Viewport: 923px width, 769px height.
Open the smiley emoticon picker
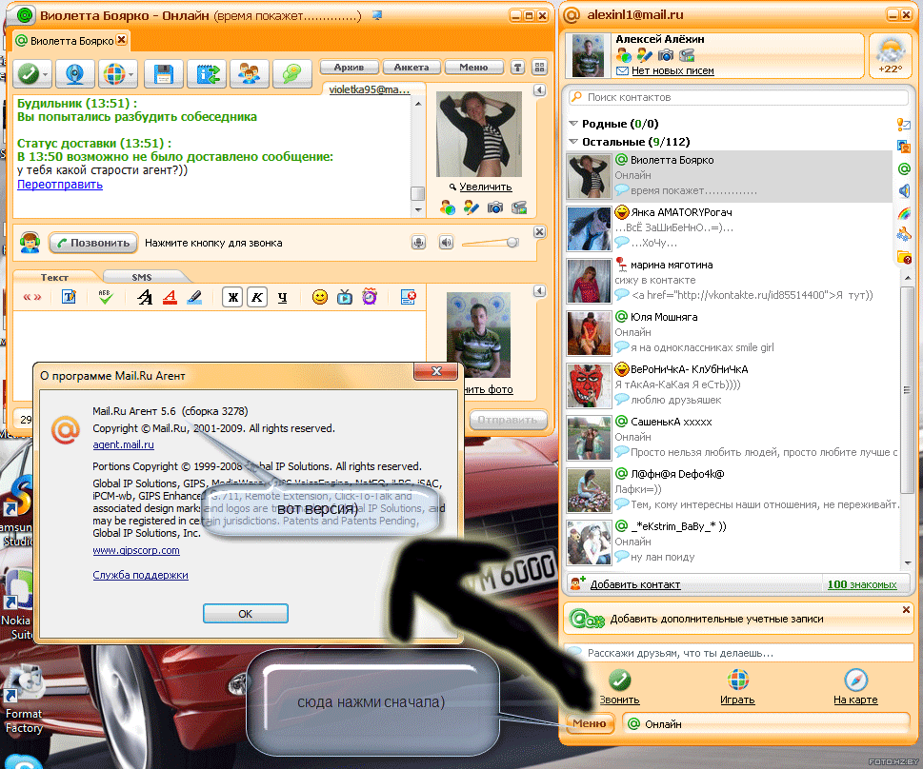point(320,297)
